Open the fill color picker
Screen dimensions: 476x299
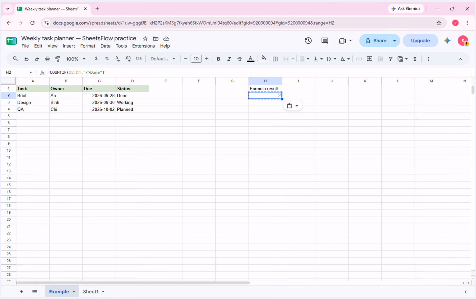[264, 59]
